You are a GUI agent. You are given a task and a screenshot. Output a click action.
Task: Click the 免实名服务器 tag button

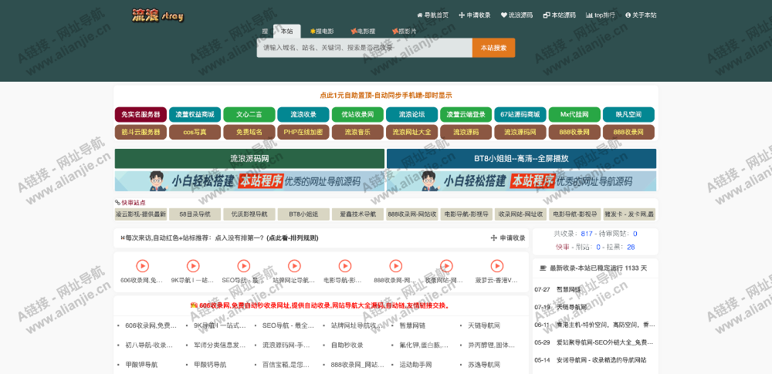pyautogui.click(x=141, y=115)
